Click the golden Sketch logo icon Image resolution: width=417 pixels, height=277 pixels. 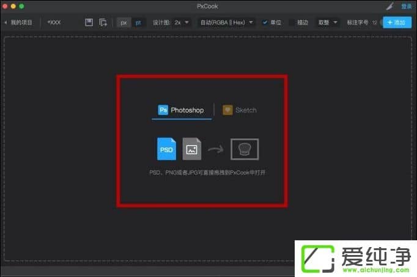click(227, 110)
